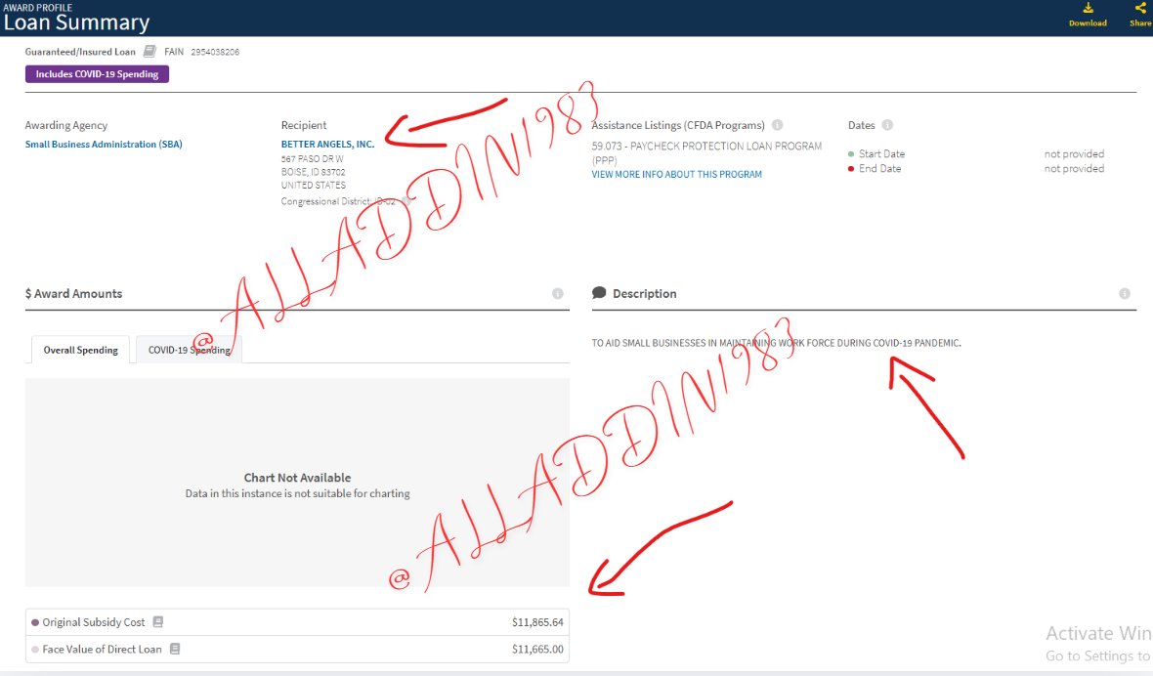Open glossary icon beside Guaranteed/Insured Loan
The height and width of the screenshot is (676, 1153).
(149, 52)
